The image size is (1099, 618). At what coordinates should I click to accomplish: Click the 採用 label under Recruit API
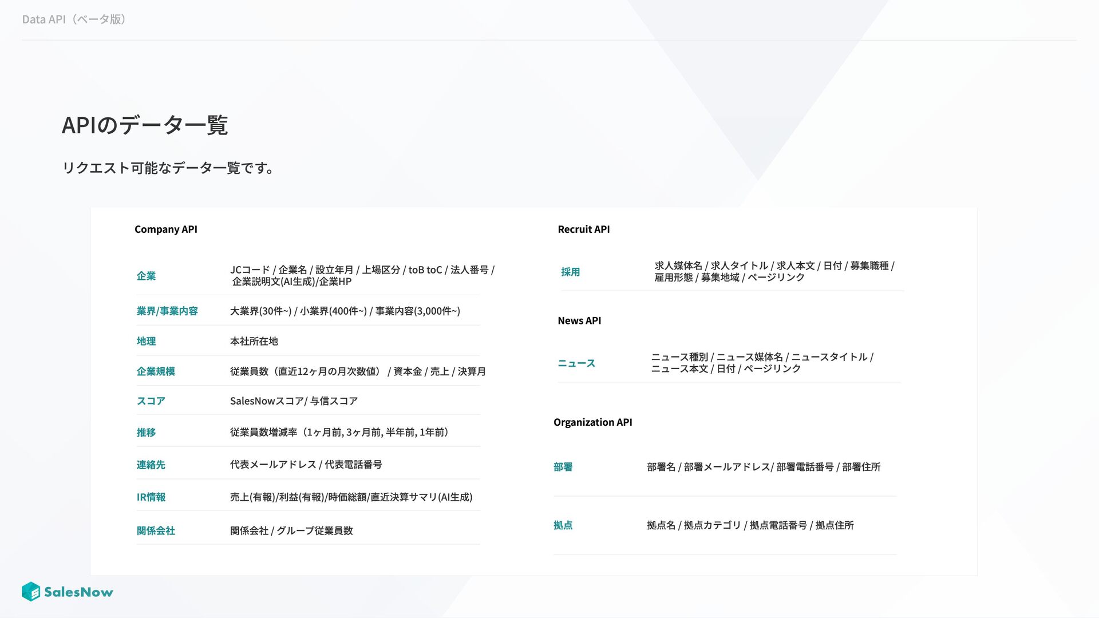coord(570,272)
